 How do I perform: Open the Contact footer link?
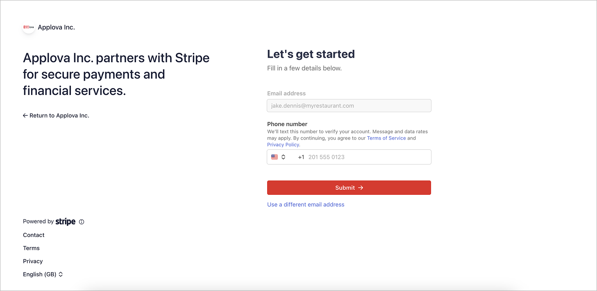[x=34, y=235]
